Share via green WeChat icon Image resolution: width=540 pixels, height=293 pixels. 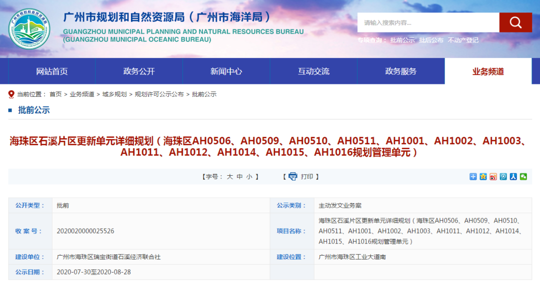523,176
